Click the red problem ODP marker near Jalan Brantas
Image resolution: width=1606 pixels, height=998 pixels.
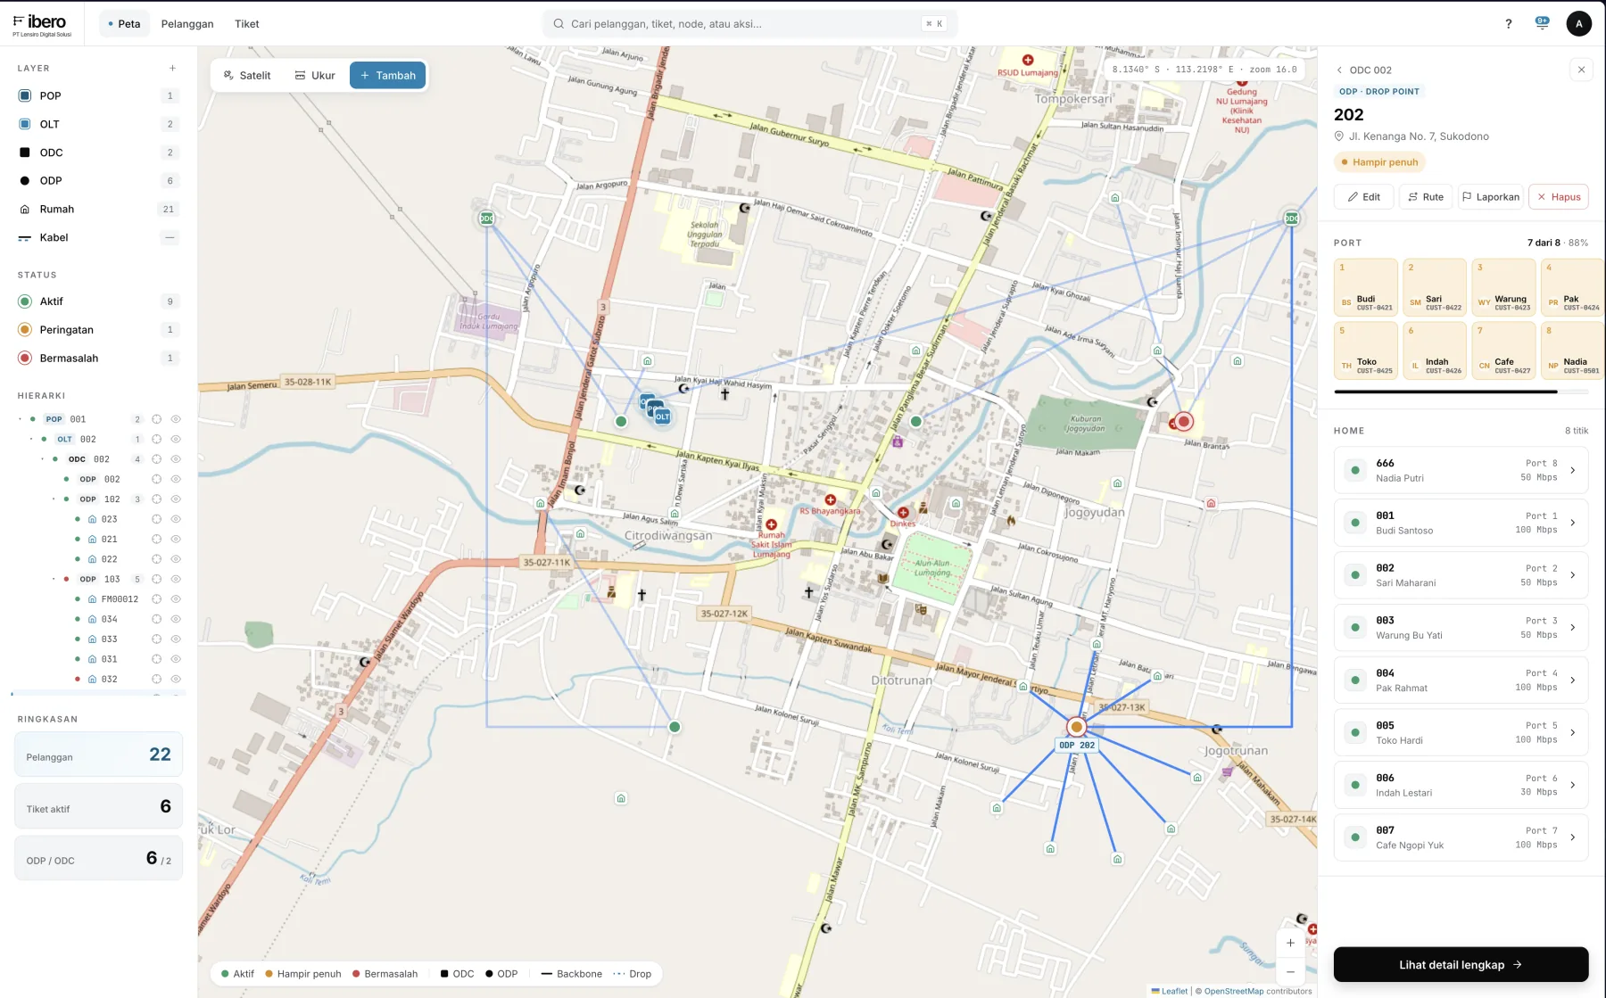point(1184,422)
